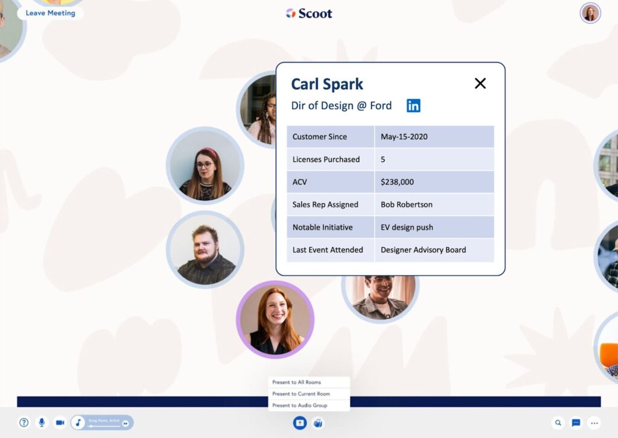Close the Carl Spark info card
Image resolution: width=618 pixels, height=438 pixels.
point(480,84)
